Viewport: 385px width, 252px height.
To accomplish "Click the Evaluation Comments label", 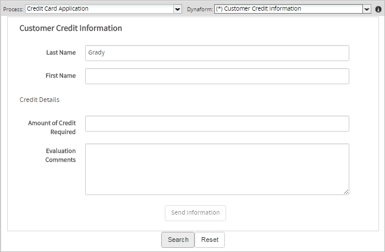I will [60, 155].
